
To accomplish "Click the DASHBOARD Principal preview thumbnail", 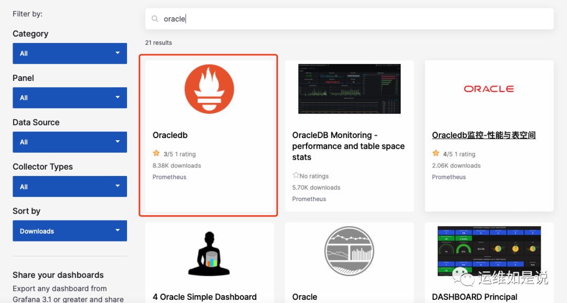I will [x=489, y=251].
